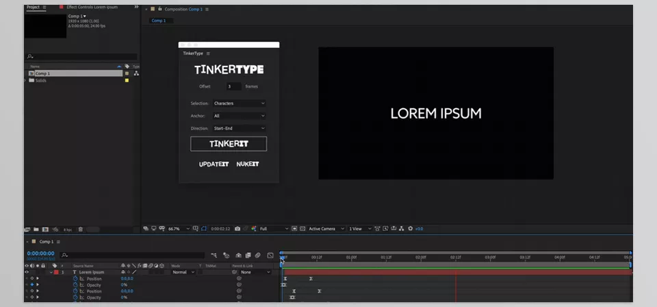Click the Offset frames input field
Screen dimensions: 657x307
pyautogui.click(x=233, y=86)
